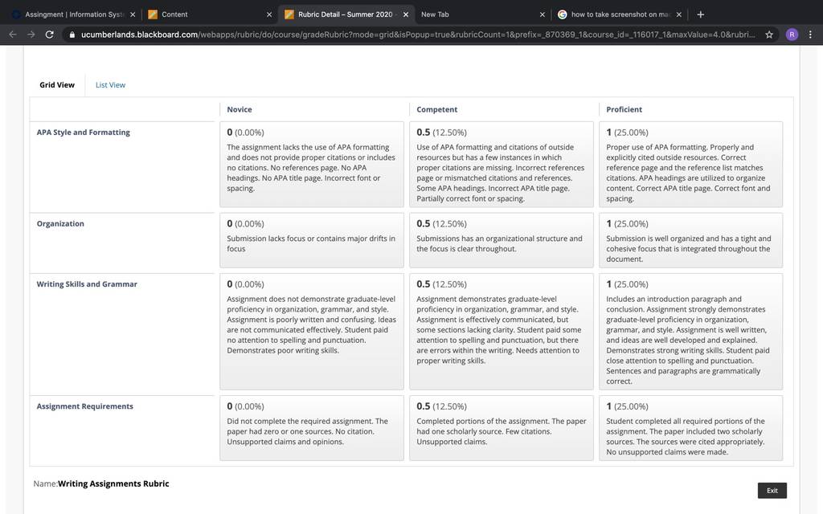Open Chrome three-dot menu

point(810,35)
